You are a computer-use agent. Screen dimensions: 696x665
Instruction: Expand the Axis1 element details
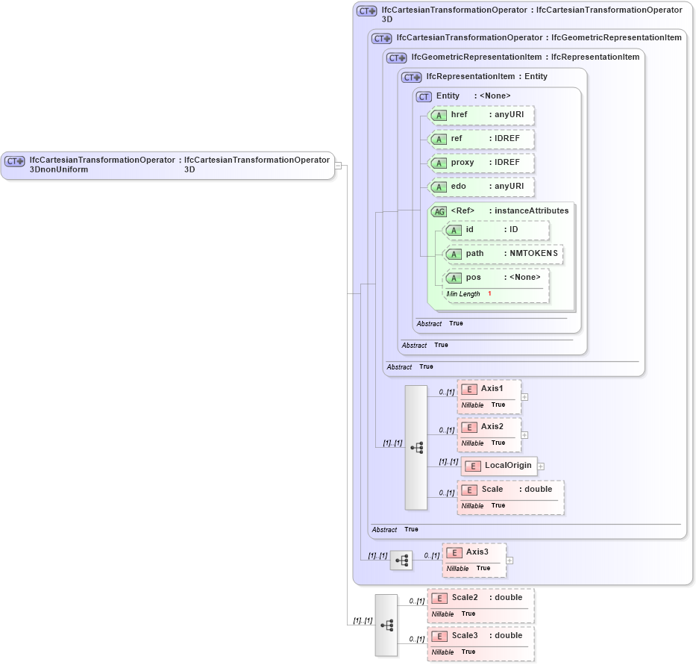pos(524,396)
